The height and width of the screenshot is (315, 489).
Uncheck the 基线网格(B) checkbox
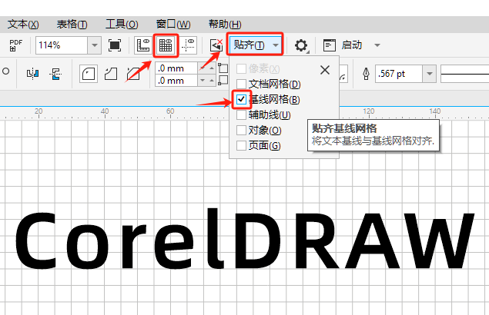pos(241,100)
